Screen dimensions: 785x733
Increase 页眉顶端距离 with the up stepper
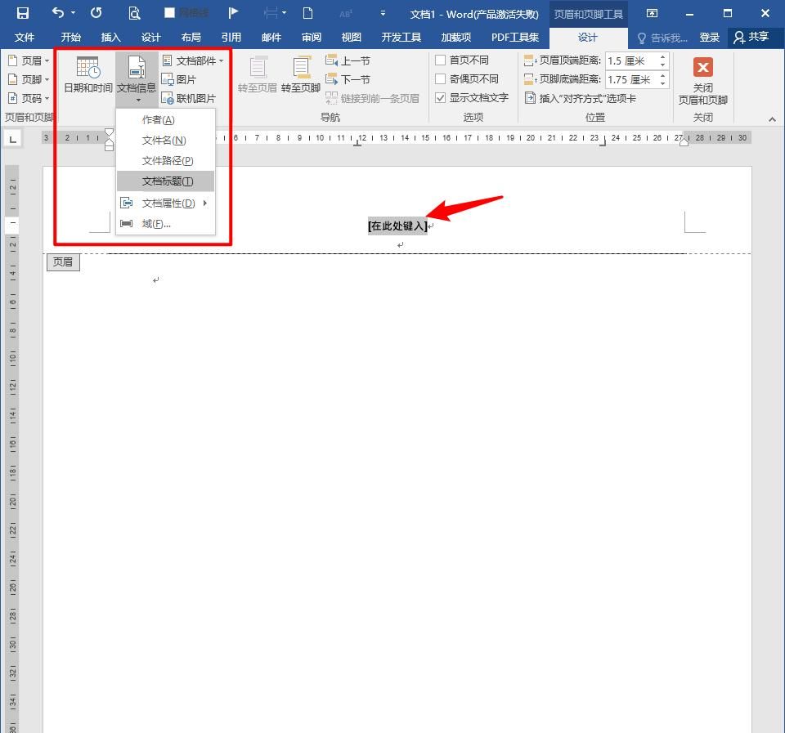[662, 56]
